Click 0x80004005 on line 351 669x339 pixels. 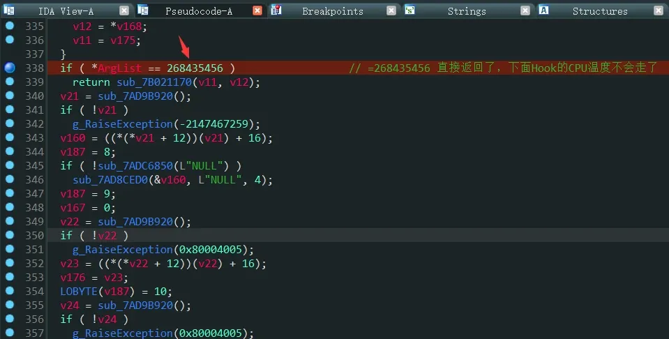(210, 250)
